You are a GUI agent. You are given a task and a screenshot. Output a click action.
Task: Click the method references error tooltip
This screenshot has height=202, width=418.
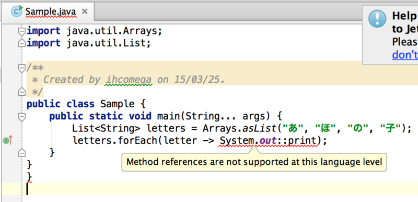[x=254, y=162]
